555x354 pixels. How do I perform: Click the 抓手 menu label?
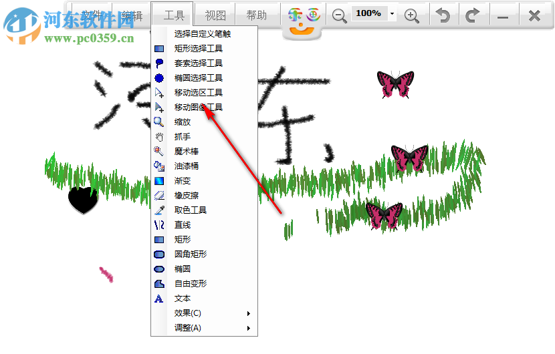[x=183, y=137]
